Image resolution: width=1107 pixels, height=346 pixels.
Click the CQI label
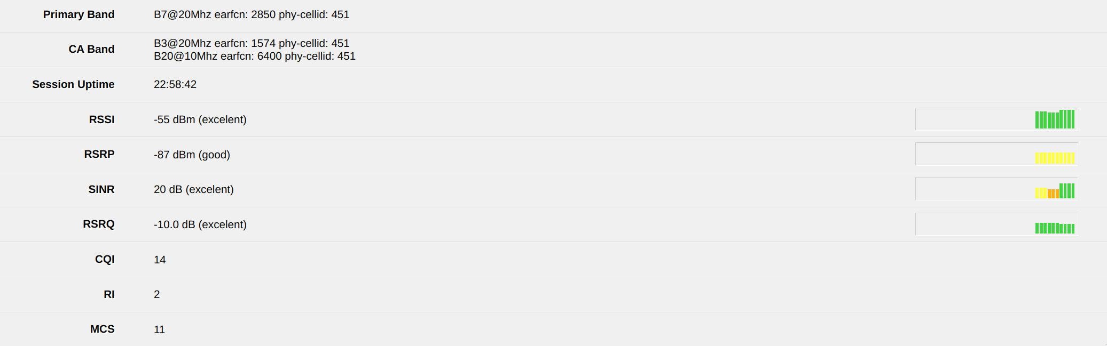point(105,259)
